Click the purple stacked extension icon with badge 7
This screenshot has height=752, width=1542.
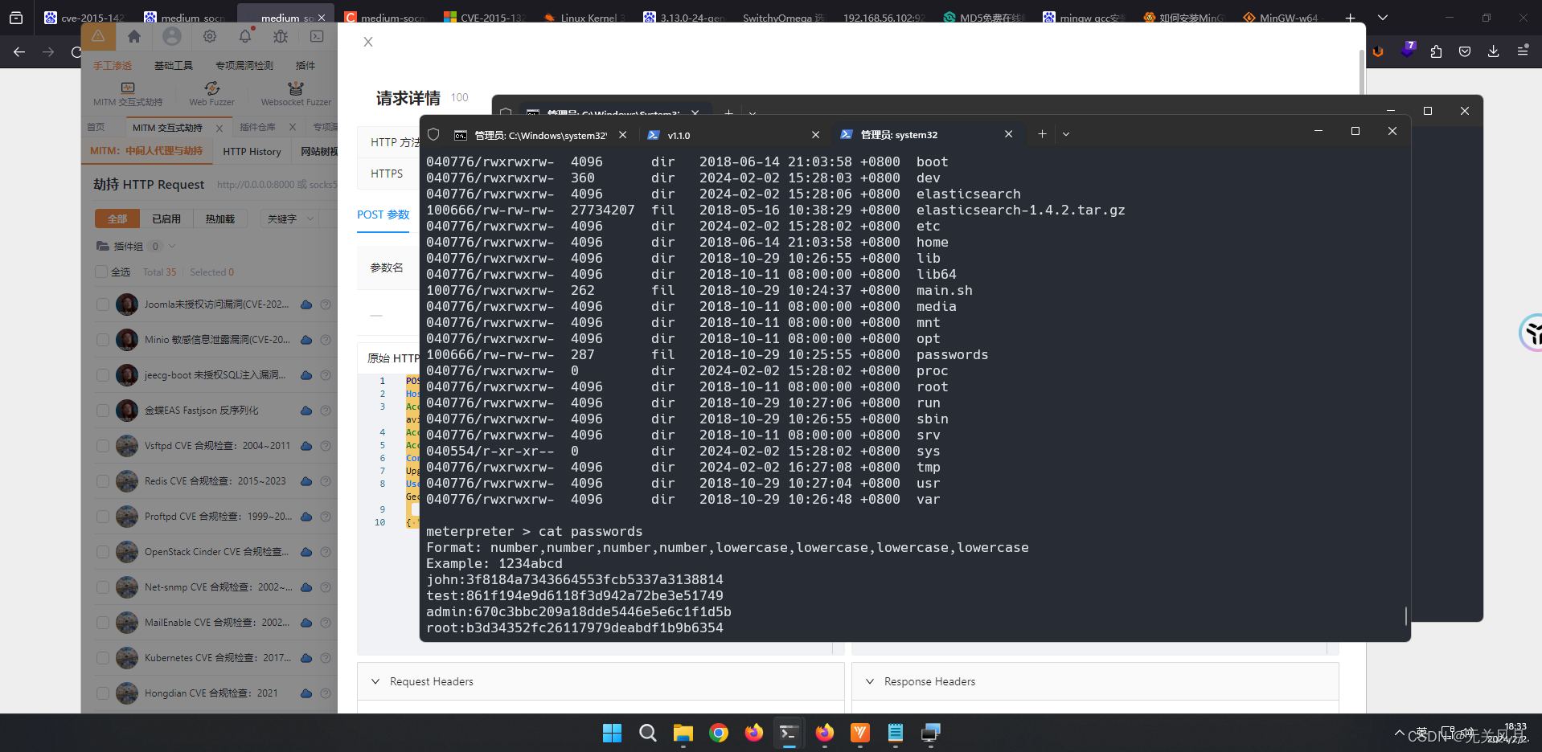tap(1408, 50)
